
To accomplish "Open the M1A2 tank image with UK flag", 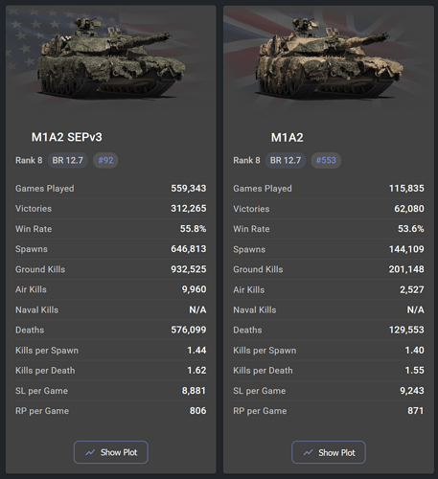I will [x=329, y=57].
